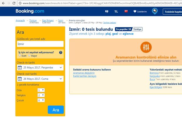This screenshot has width=182, height=120.
Task: Follow the gezi link
Action: (115, 34)
